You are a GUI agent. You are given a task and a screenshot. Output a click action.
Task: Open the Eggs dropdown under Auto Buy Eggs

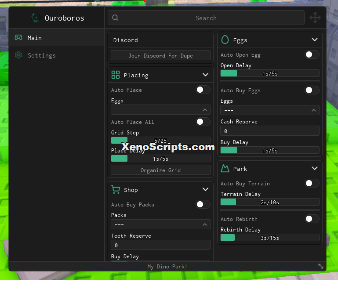click(x=270, y=110)
